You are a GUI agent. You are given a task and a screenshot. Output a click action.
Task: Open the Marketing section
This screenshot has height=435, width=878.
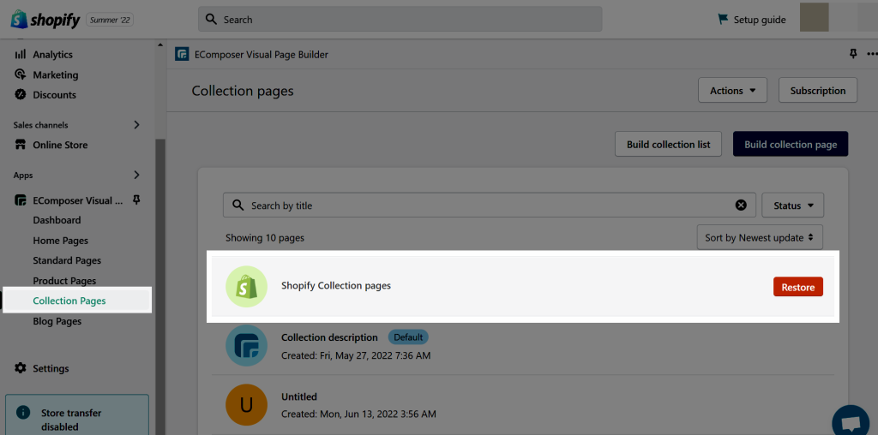[x=46, y=74]
